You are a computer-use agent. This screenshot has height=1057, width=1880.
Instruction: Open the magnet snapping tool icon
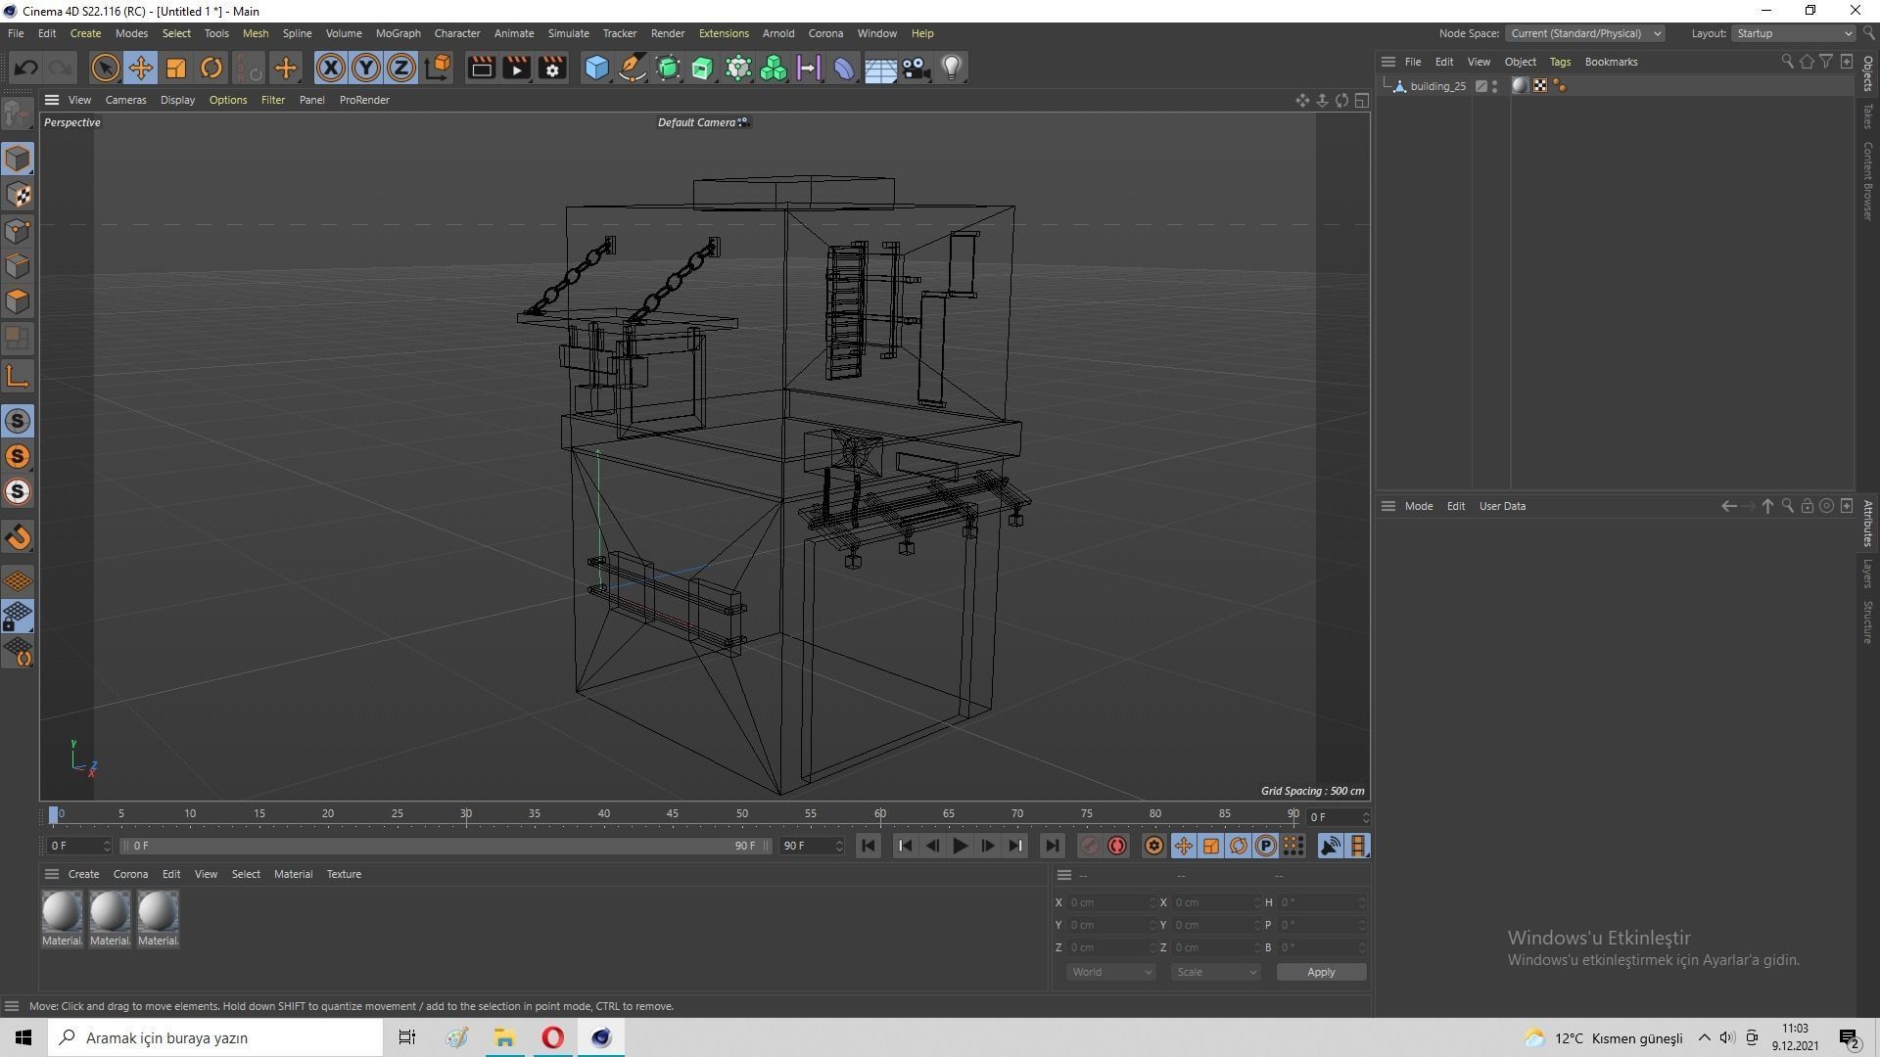click(x=18, y=537)
